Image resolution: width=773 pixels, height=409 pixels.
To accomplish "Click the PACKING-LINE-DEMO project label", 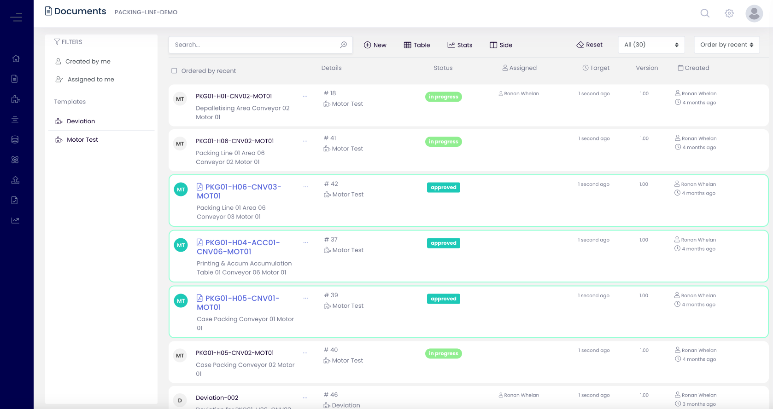I will (x=146, y=12).
